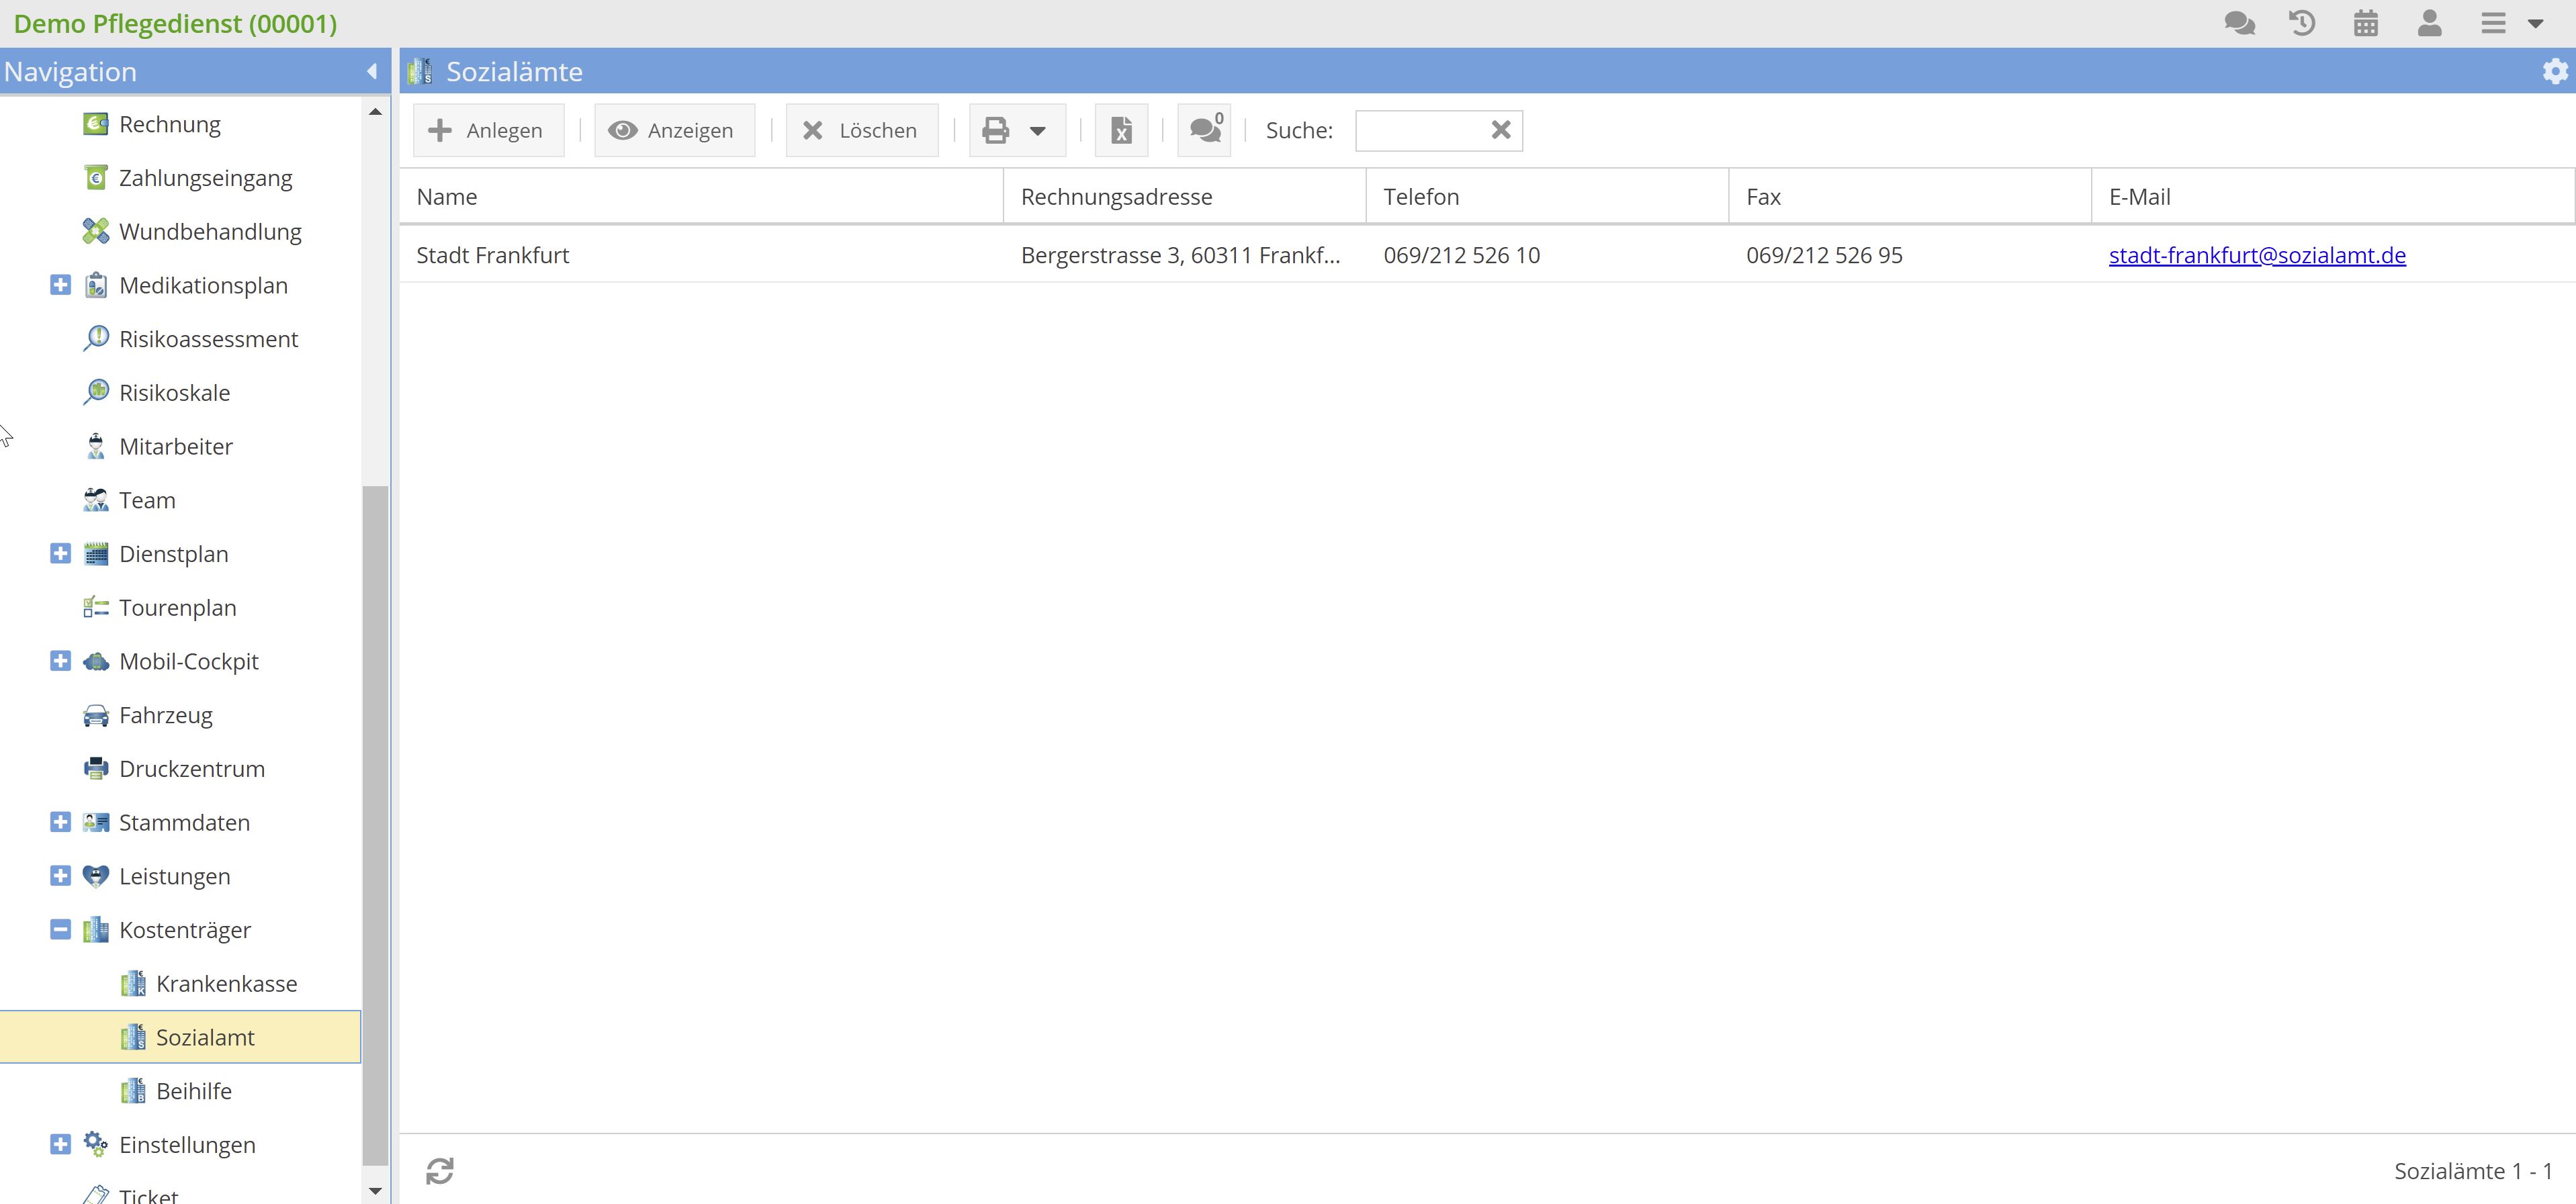Viewport: 2576px width, 1204px height.
Task: Open the Sozialämte settings gear
Action: (2555, 71)
